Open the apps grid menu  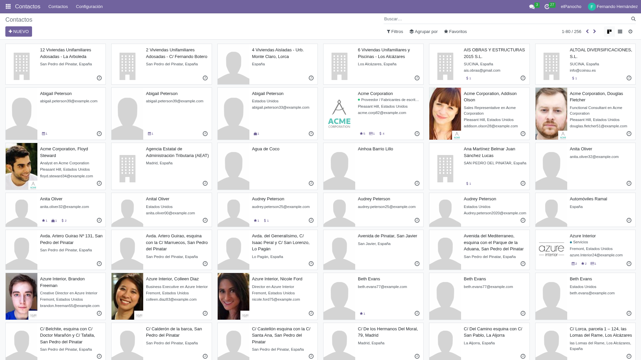pos(8,6)
